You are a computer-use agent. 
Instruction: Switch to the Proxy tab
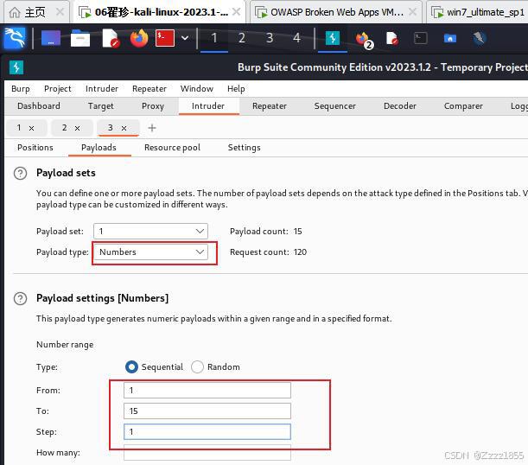tap(153, 106)
